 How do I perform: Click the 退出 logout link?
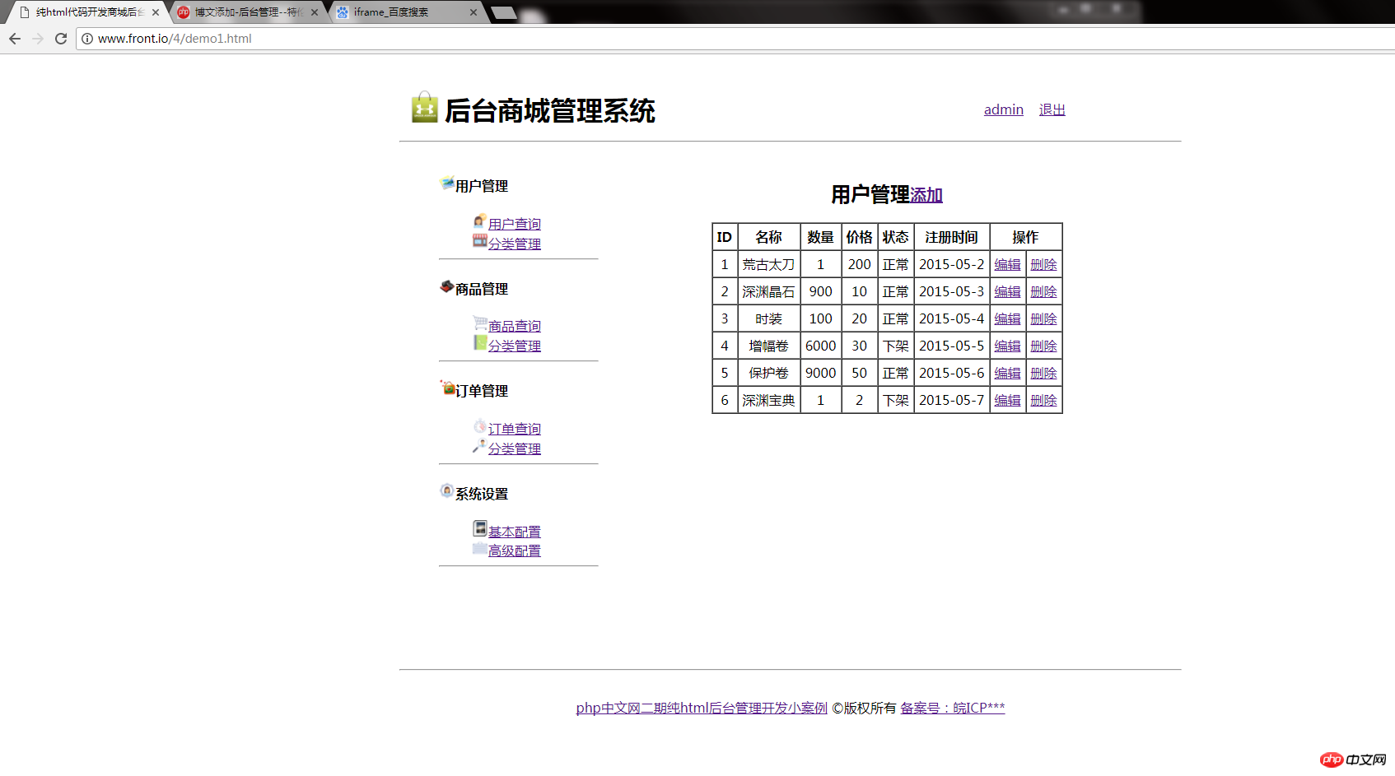click(x=1052, y=109)
